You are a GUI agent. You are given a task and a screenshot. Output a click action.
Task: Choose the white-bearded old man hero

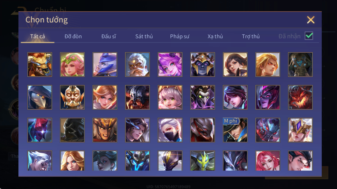pyautogui.click(x=137, y=65)
